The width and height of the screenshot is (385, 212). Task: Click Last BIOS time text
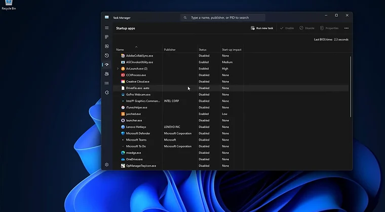331,39
